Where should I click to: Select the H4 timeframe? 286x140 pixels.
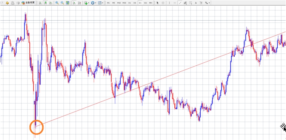click(135, 3)
